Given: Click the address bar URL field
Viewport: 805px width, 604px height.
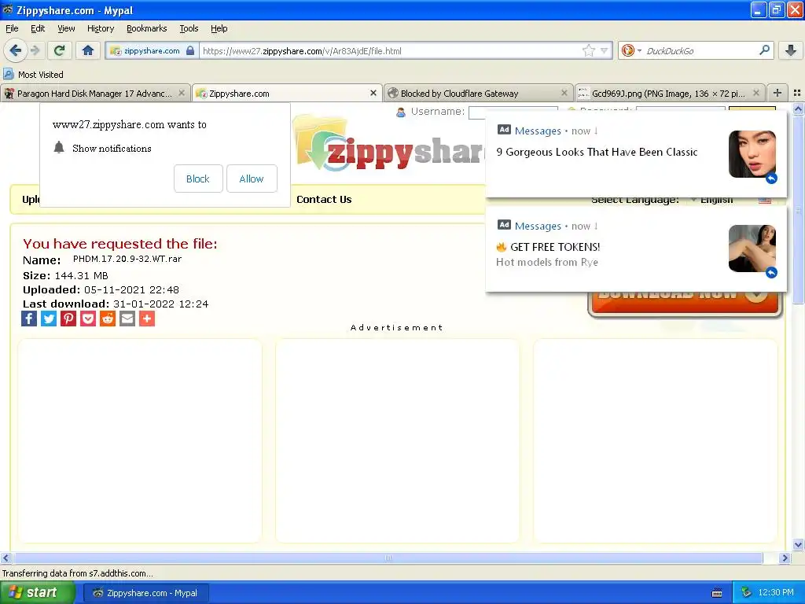Looking at the screenshot, I should [x=390, y=50].
